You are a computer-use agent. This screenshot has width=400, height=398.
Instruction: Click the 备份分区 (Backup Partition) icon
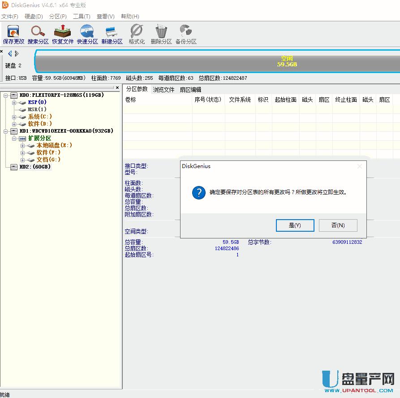[186, 34]
